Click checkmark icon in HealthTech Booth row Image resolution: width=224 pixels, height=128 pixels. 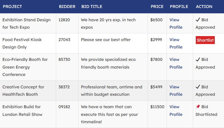coord(198,87)
